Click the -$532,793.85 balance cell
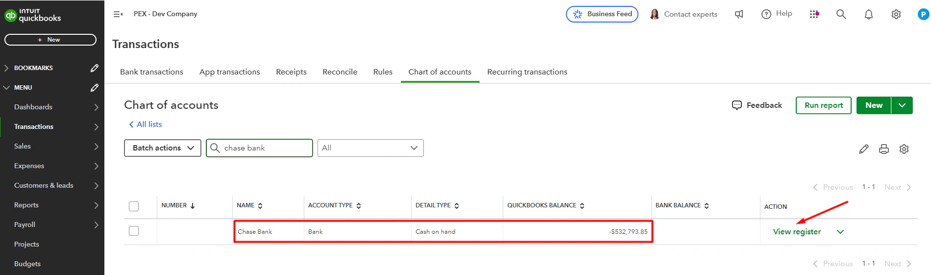This screenshot has width=931, height=275. click(628, 232)
